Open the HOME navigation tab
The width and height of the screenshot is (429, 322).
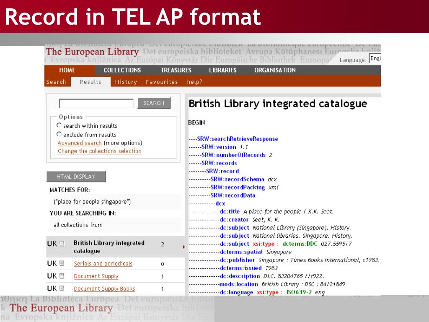(67, 70)
